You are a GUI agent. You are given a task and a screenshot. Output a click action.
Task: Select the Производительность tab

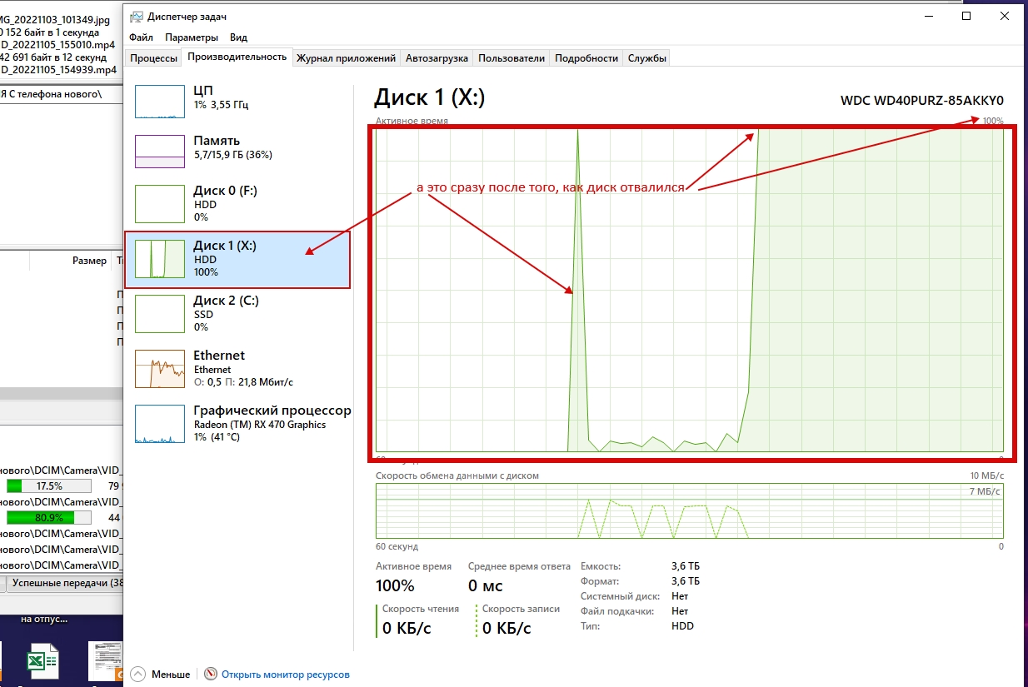click(237, 57)
